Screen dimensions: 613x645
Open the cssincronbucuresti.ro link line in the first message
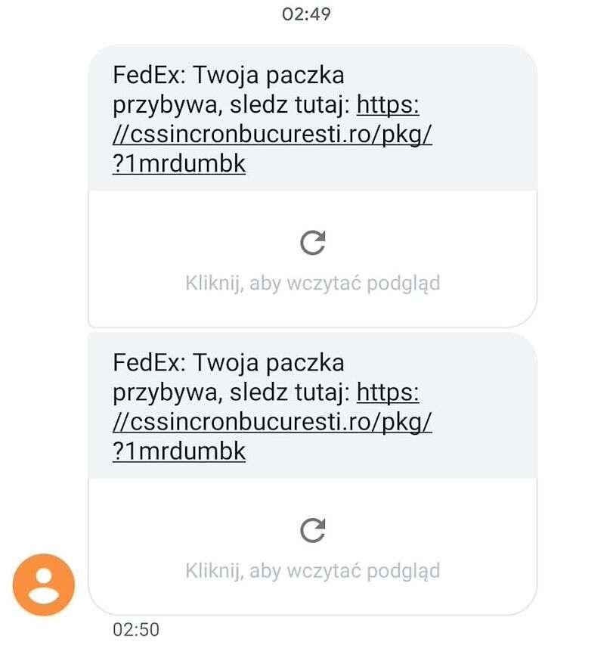(x=272, y=135)
